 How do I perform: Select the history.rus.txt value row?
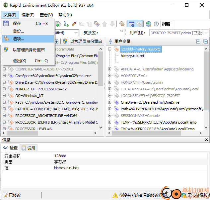(132, 56)
